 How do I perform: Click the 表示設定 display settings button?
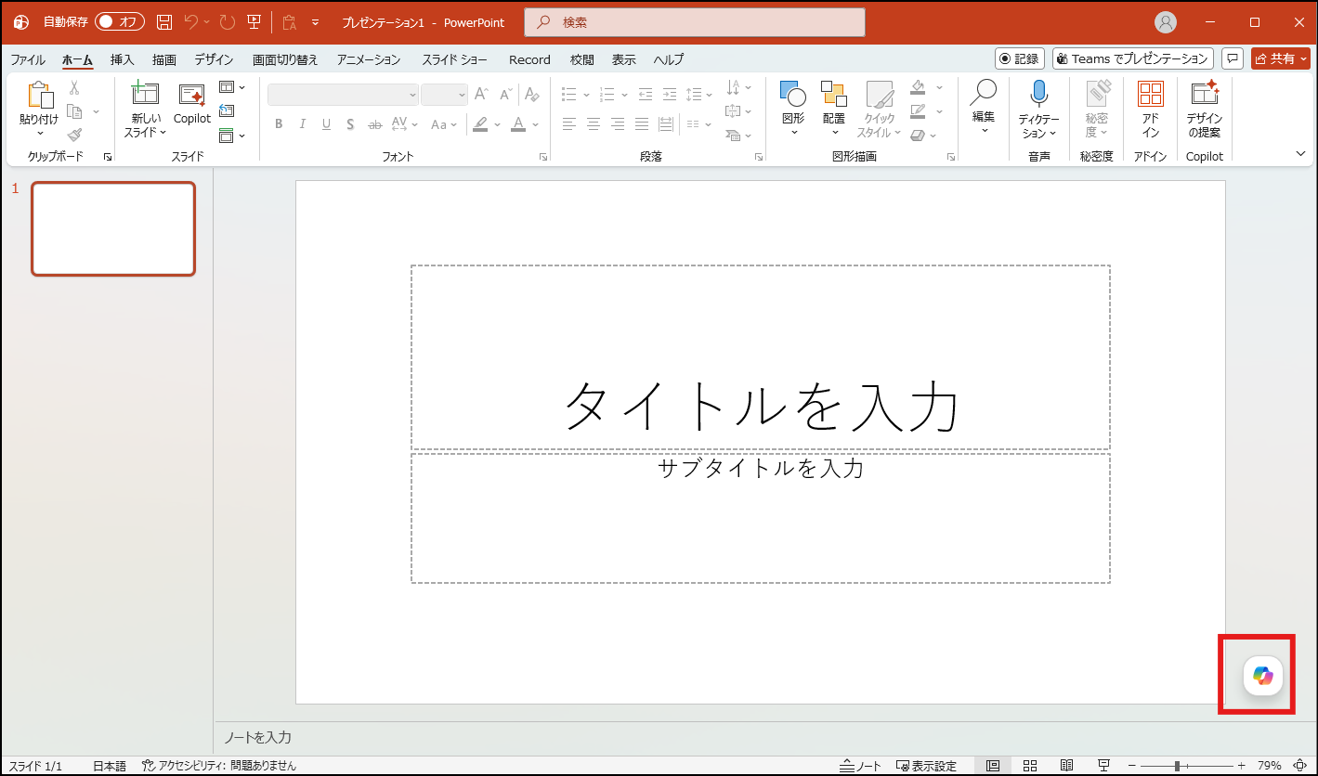pyautogui.click(x=926, y=766)
